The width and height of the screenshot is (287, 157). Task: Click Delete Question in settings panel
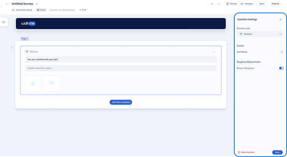[x=246, y=152]
